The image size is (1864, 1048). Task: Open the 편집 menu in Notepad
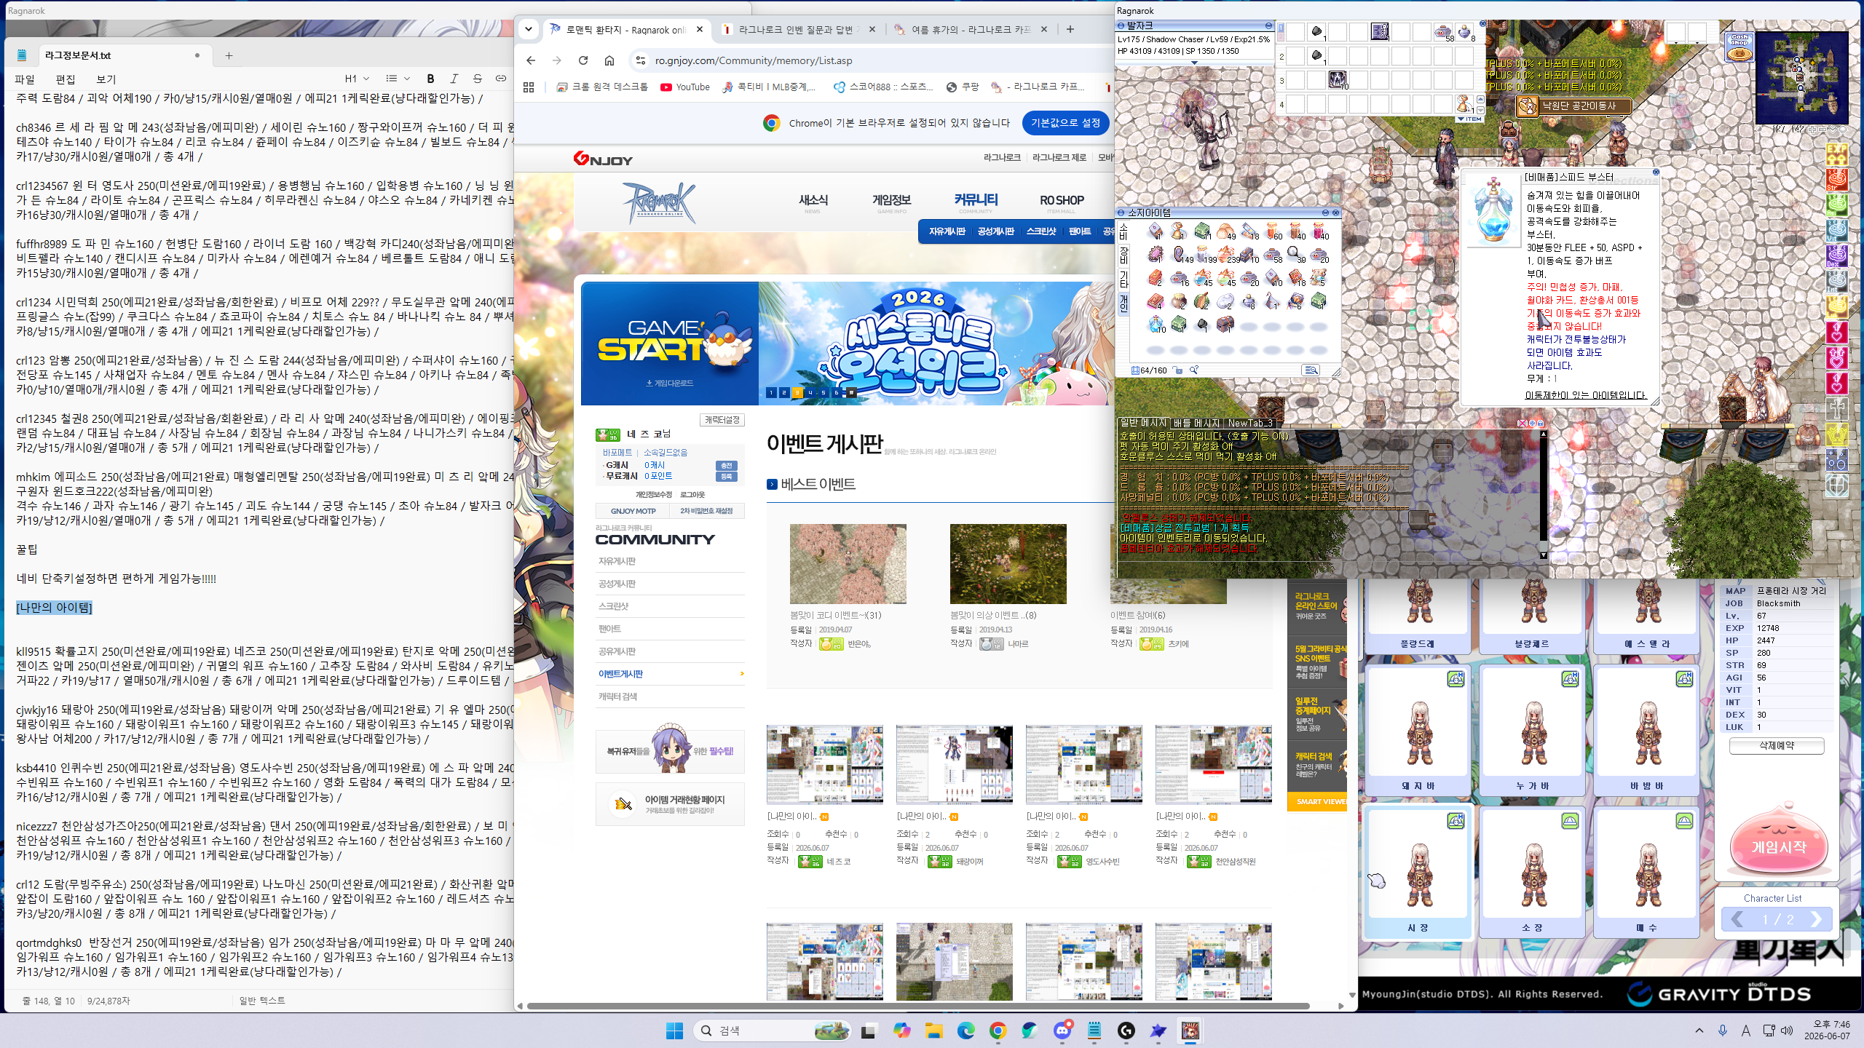point(66,79)
